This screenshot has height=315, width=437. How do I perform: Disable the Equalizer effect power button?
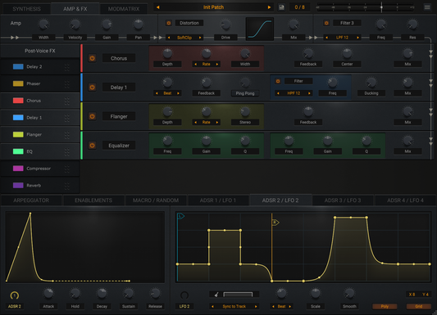[93, 146]
